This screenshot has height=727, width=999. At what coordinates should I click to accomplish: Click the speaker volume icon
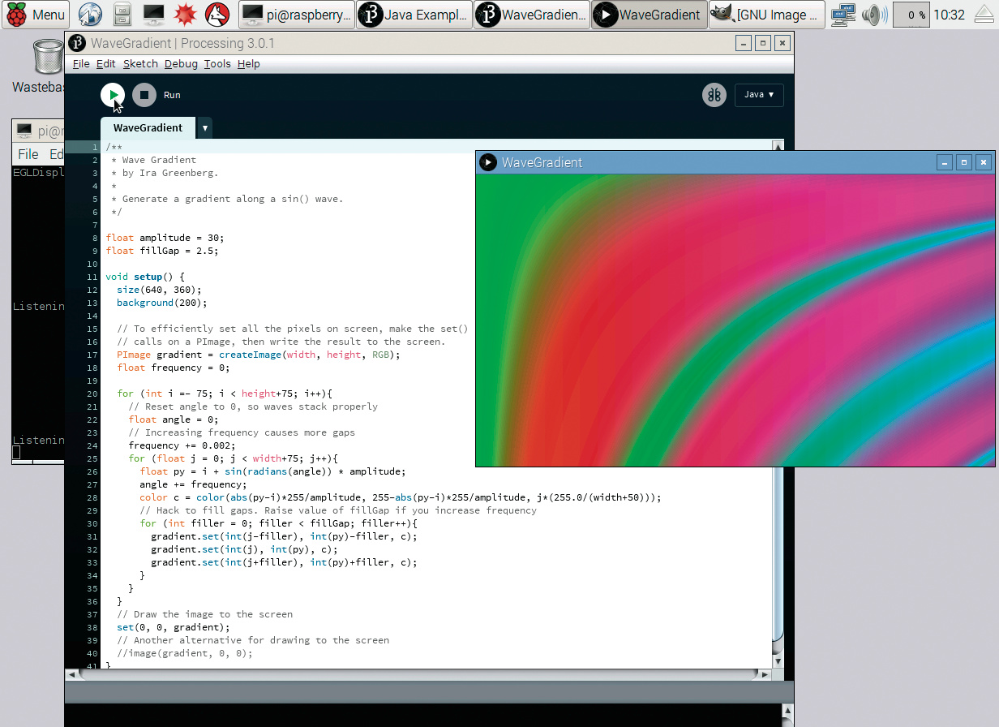pyautogui.click(x=873, y=15)
